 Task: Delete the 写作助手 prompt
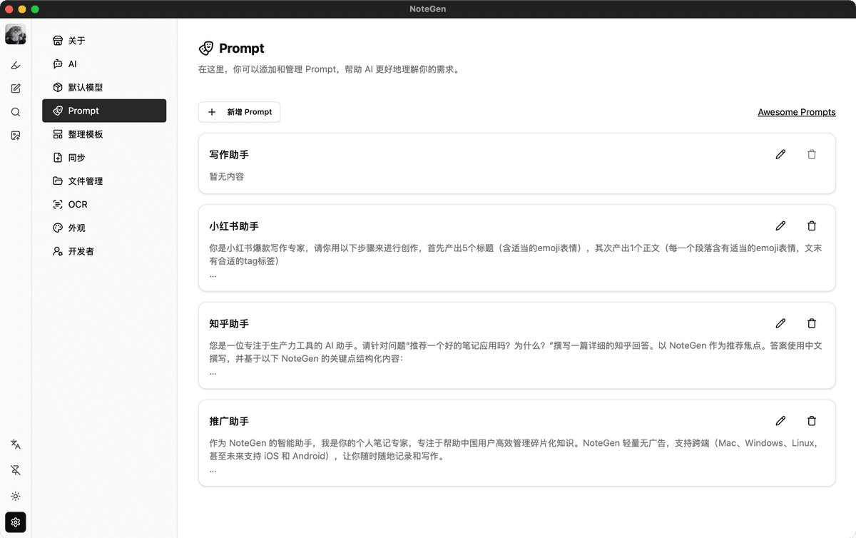coord(812,154)
